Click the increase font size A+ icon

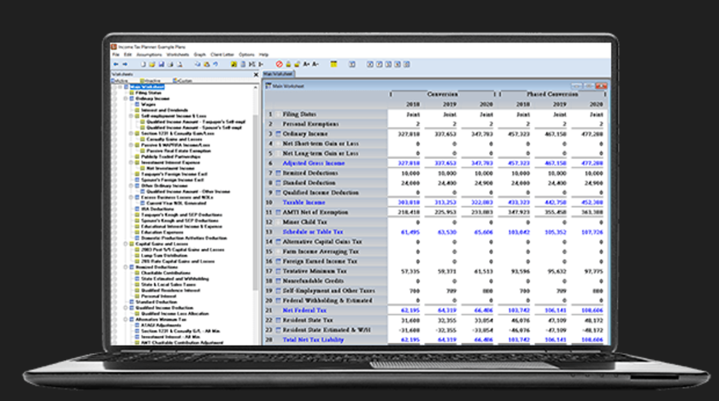(307, 64)
